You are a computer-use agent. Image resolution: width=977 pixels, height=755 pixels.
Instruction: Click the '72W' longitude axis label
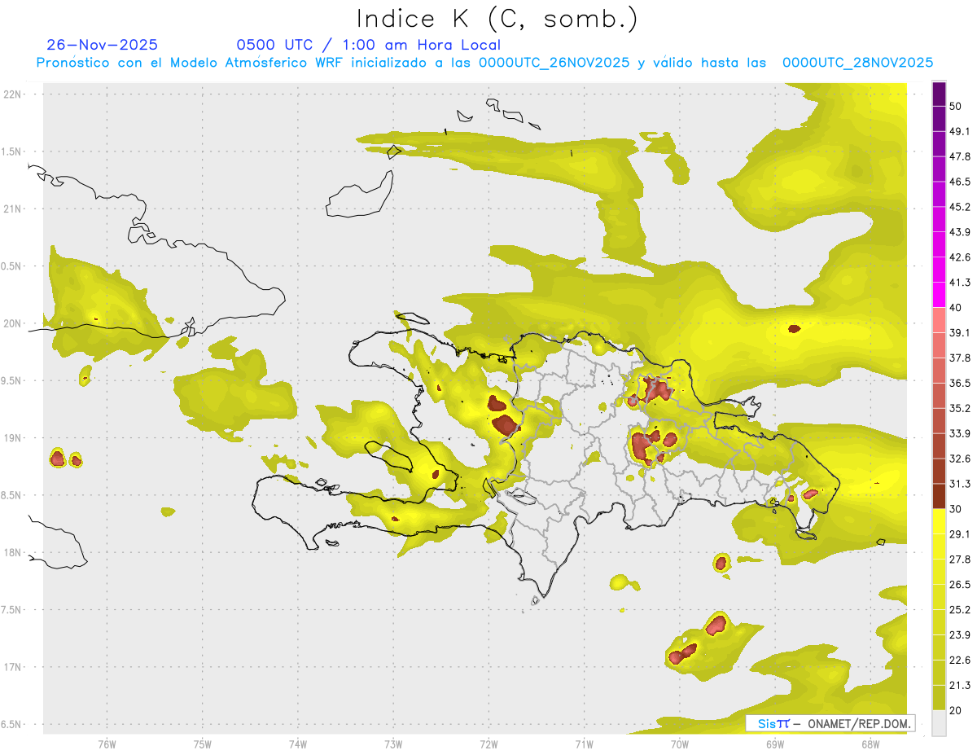coord(488,744)
